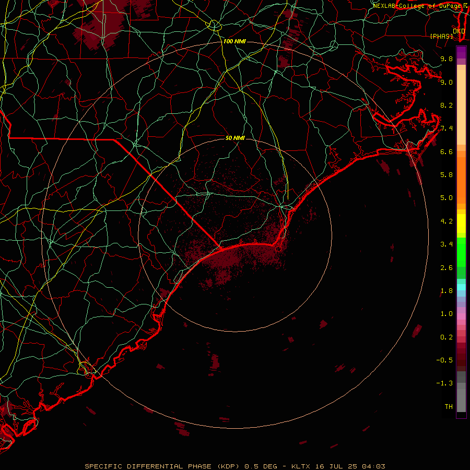Click the 1.8 legend value
The height and width of the screenshot is (470, 470).
446,291
